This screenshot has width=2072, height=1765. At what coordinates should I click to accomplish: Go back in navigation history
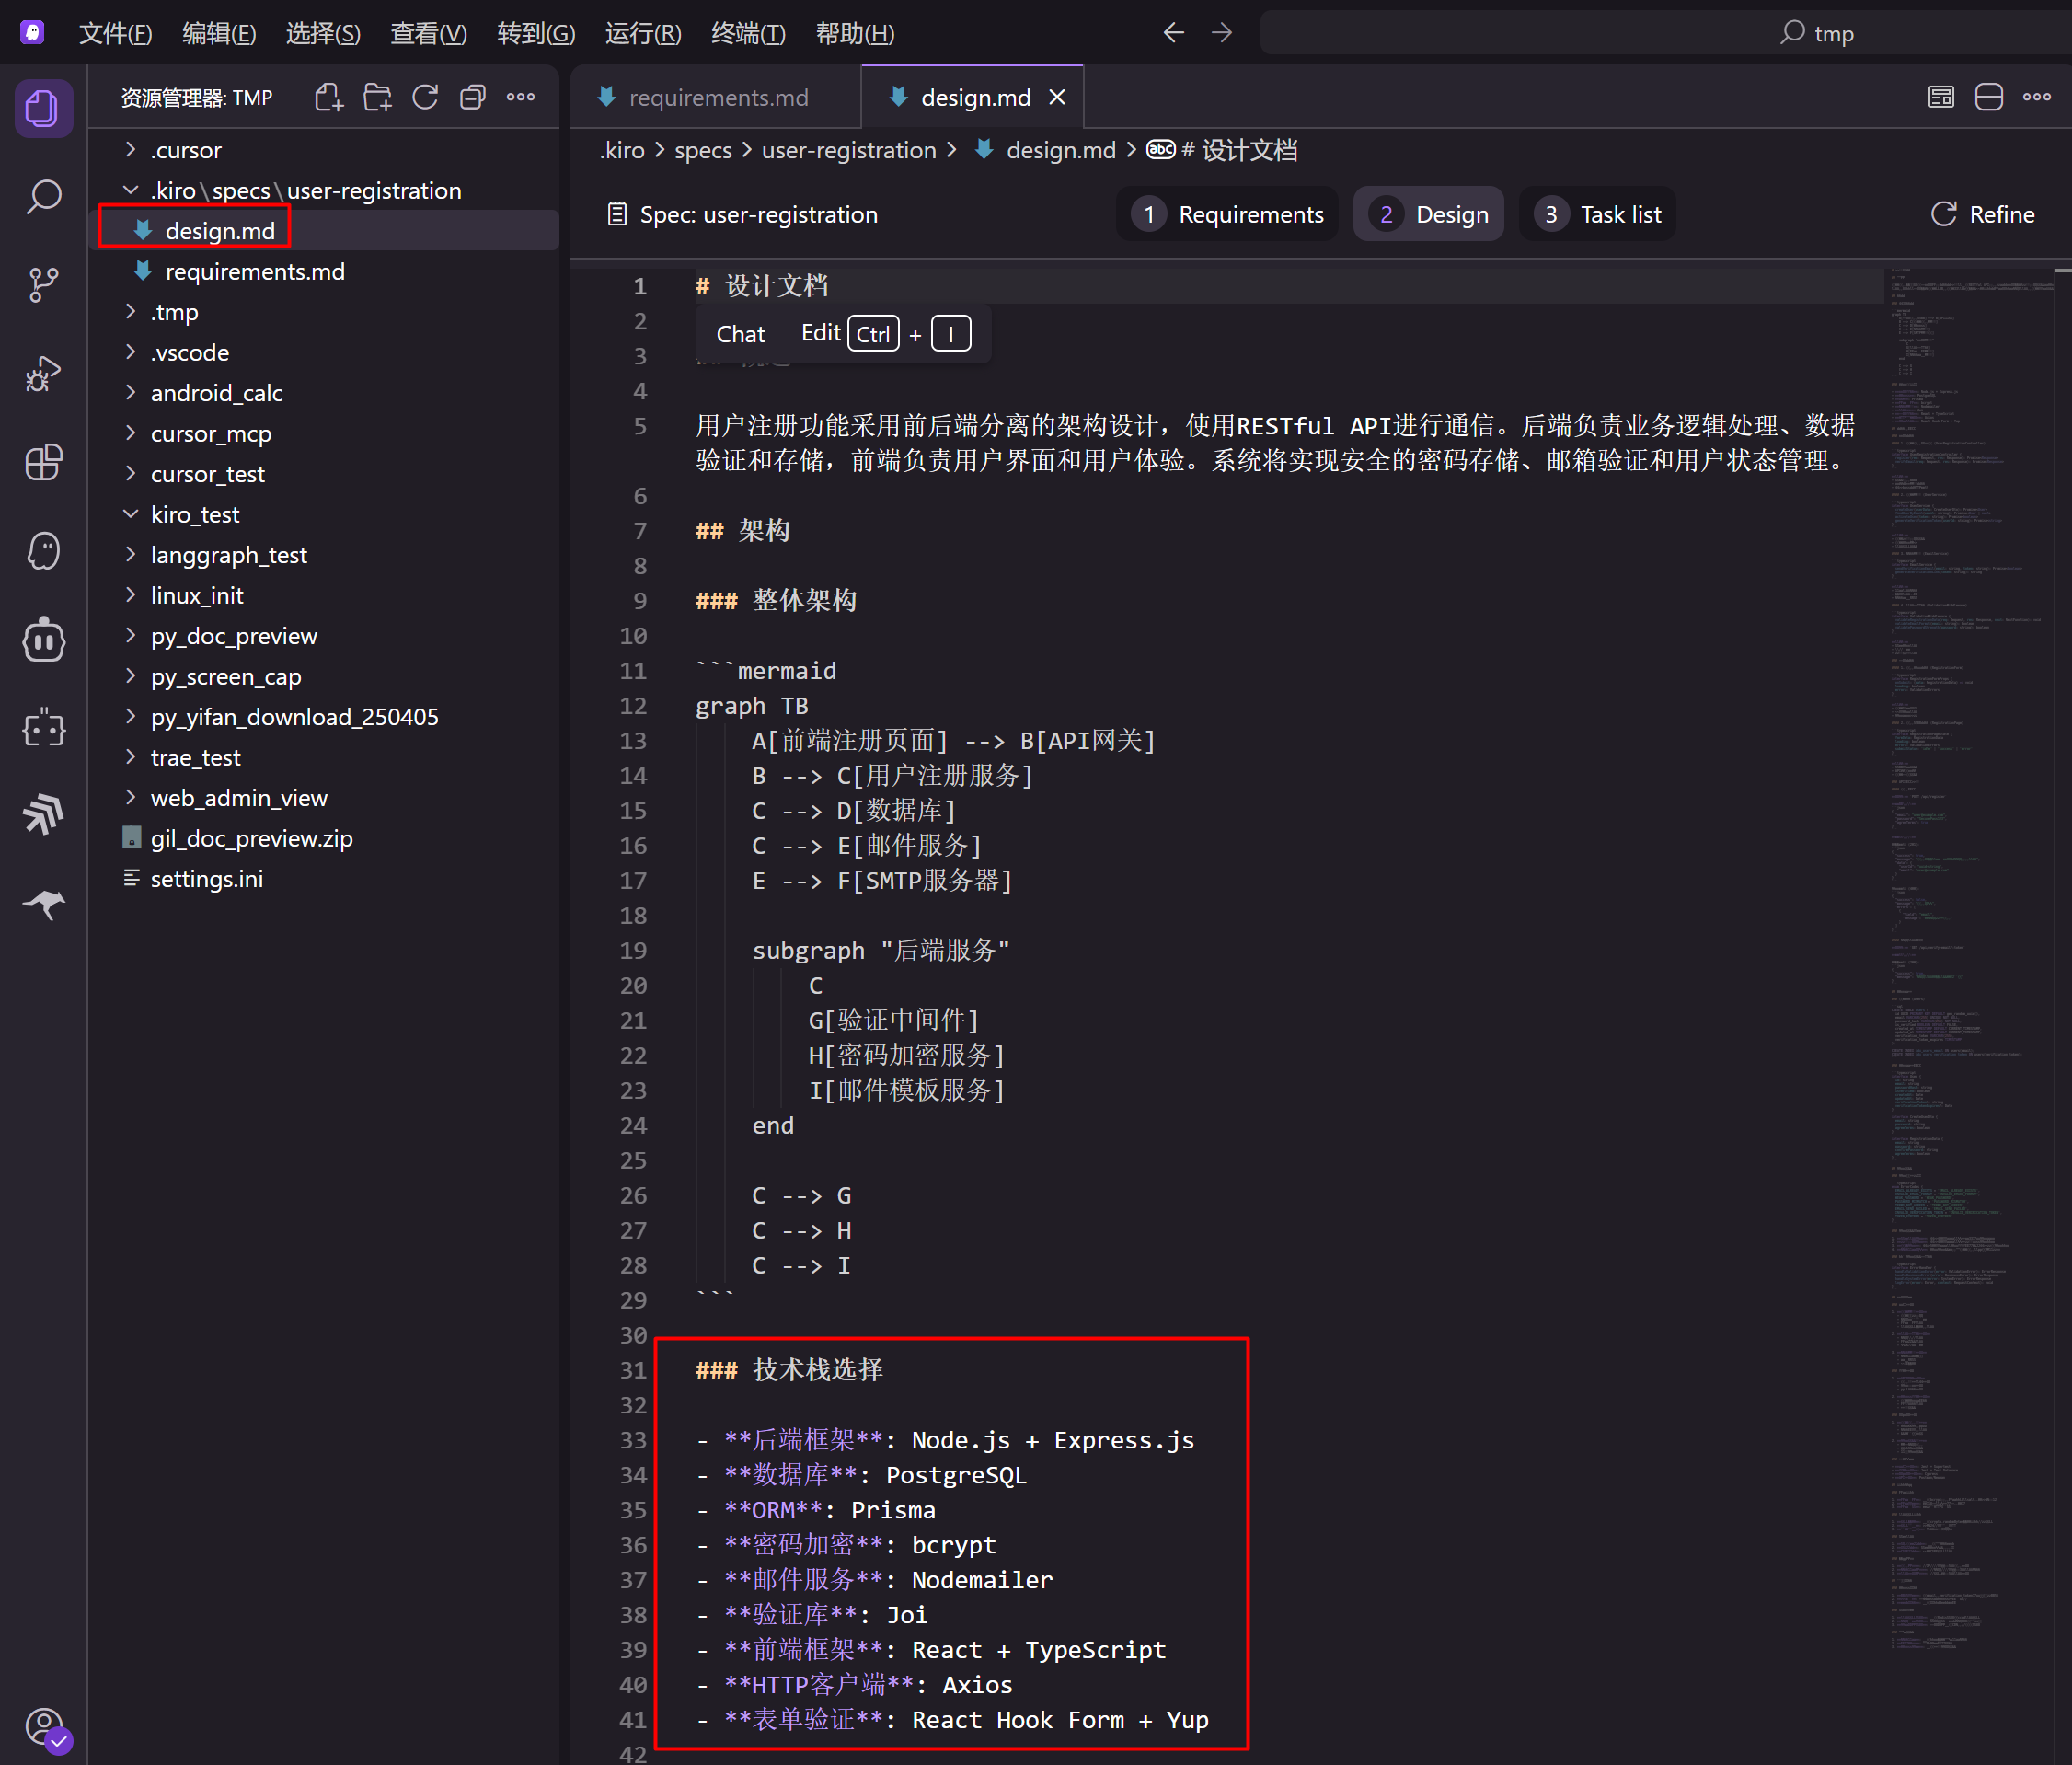[1174, 33]
